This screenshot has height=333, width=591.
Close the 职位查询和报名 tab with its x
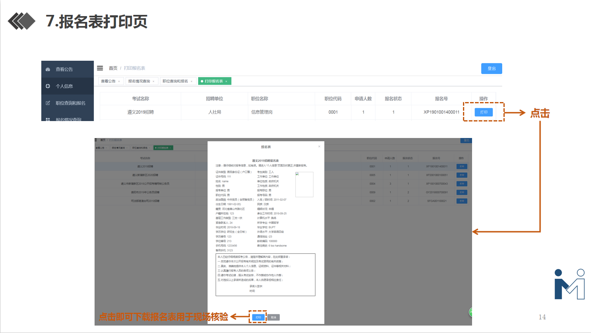tap(191, 81)
